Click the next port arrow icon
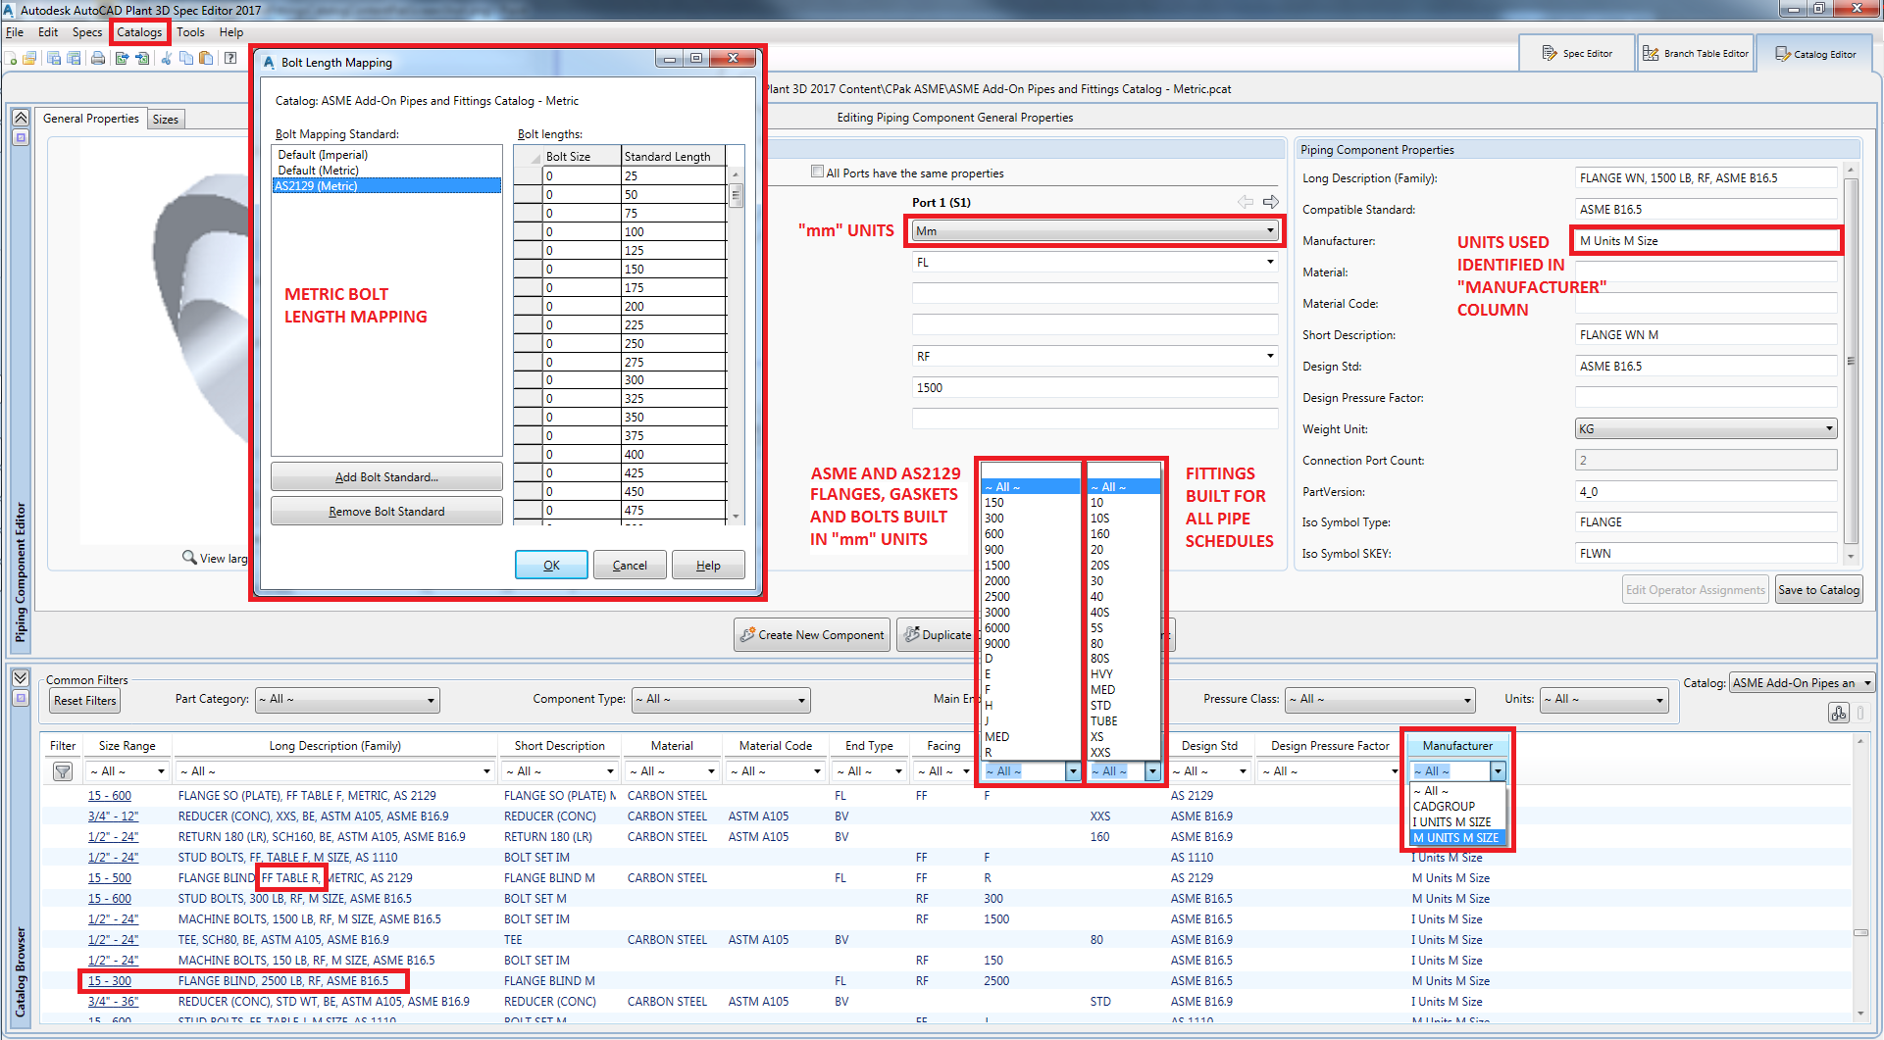 click(x=1271, y=202)
